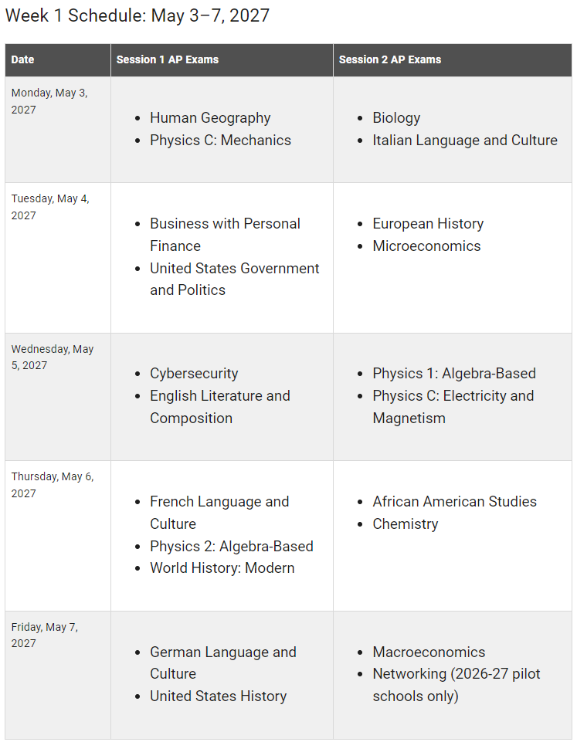The height and width of the screenshot is (742, 577).
Task: Select Physics 1: Algebra-Based entry
Action: [x=454, y=374]
